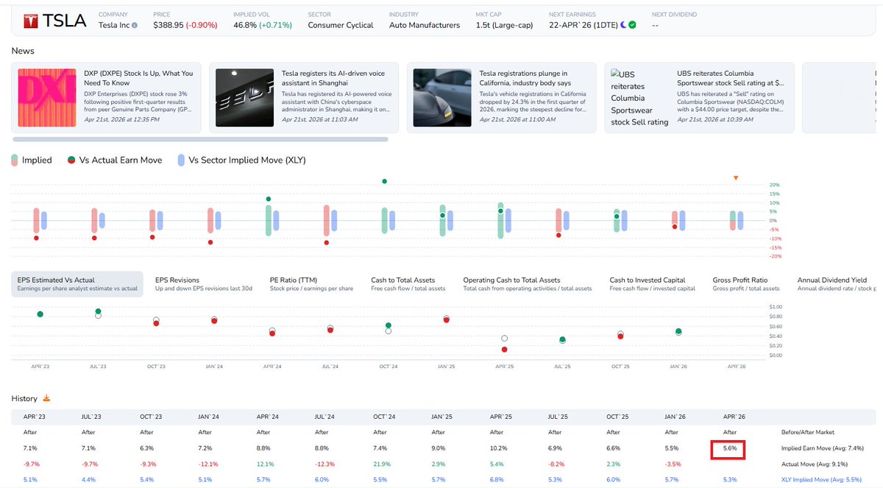The image size is (883, 488).
Task: Click the green 21.9% dot above OCT'24 bar
Action: pos(384,181)
